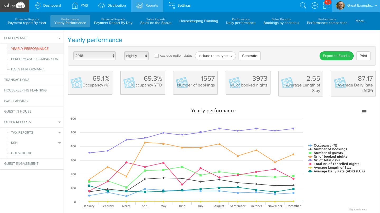Expand the KSH sidebar arrow
Image resolution: width=380 pixels, height=213 pixels.
click(x=59, y=143)
